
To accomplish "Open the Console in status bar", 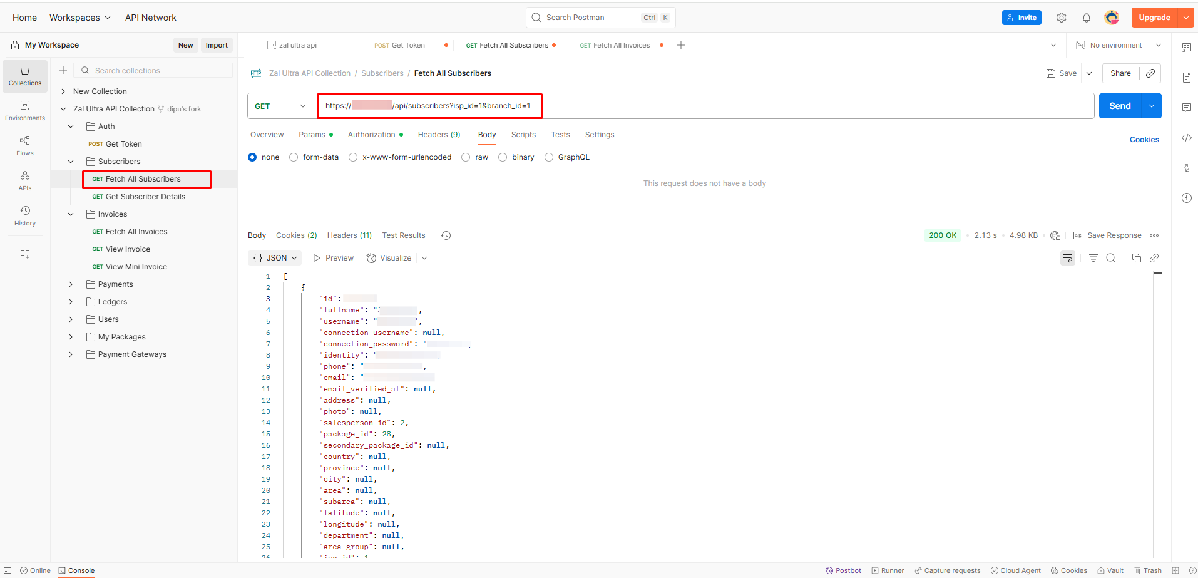I will click(x=76, y=570).
